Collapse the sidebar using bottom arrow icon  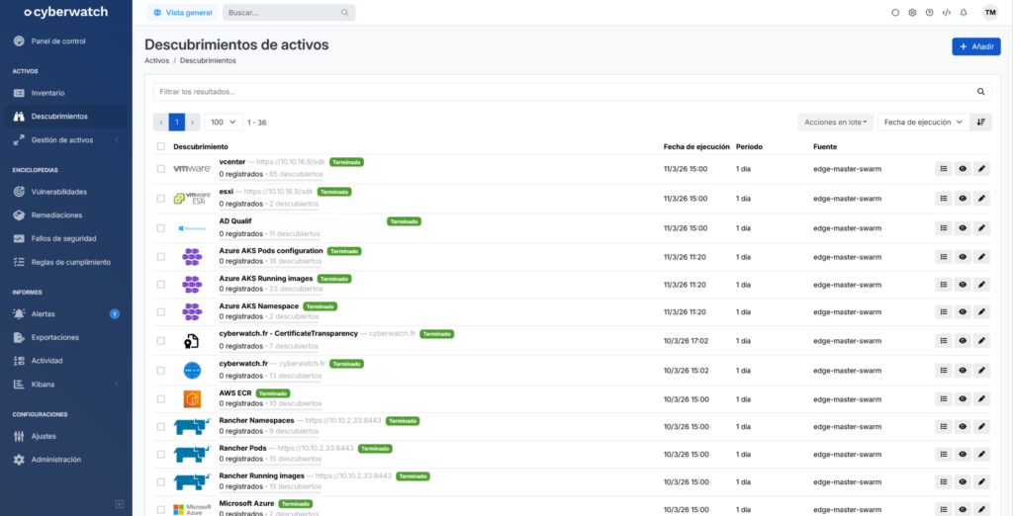point(120,504)
